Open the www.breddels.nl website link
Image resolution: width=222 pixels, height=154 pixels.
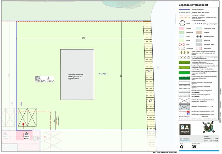(185, 141)
